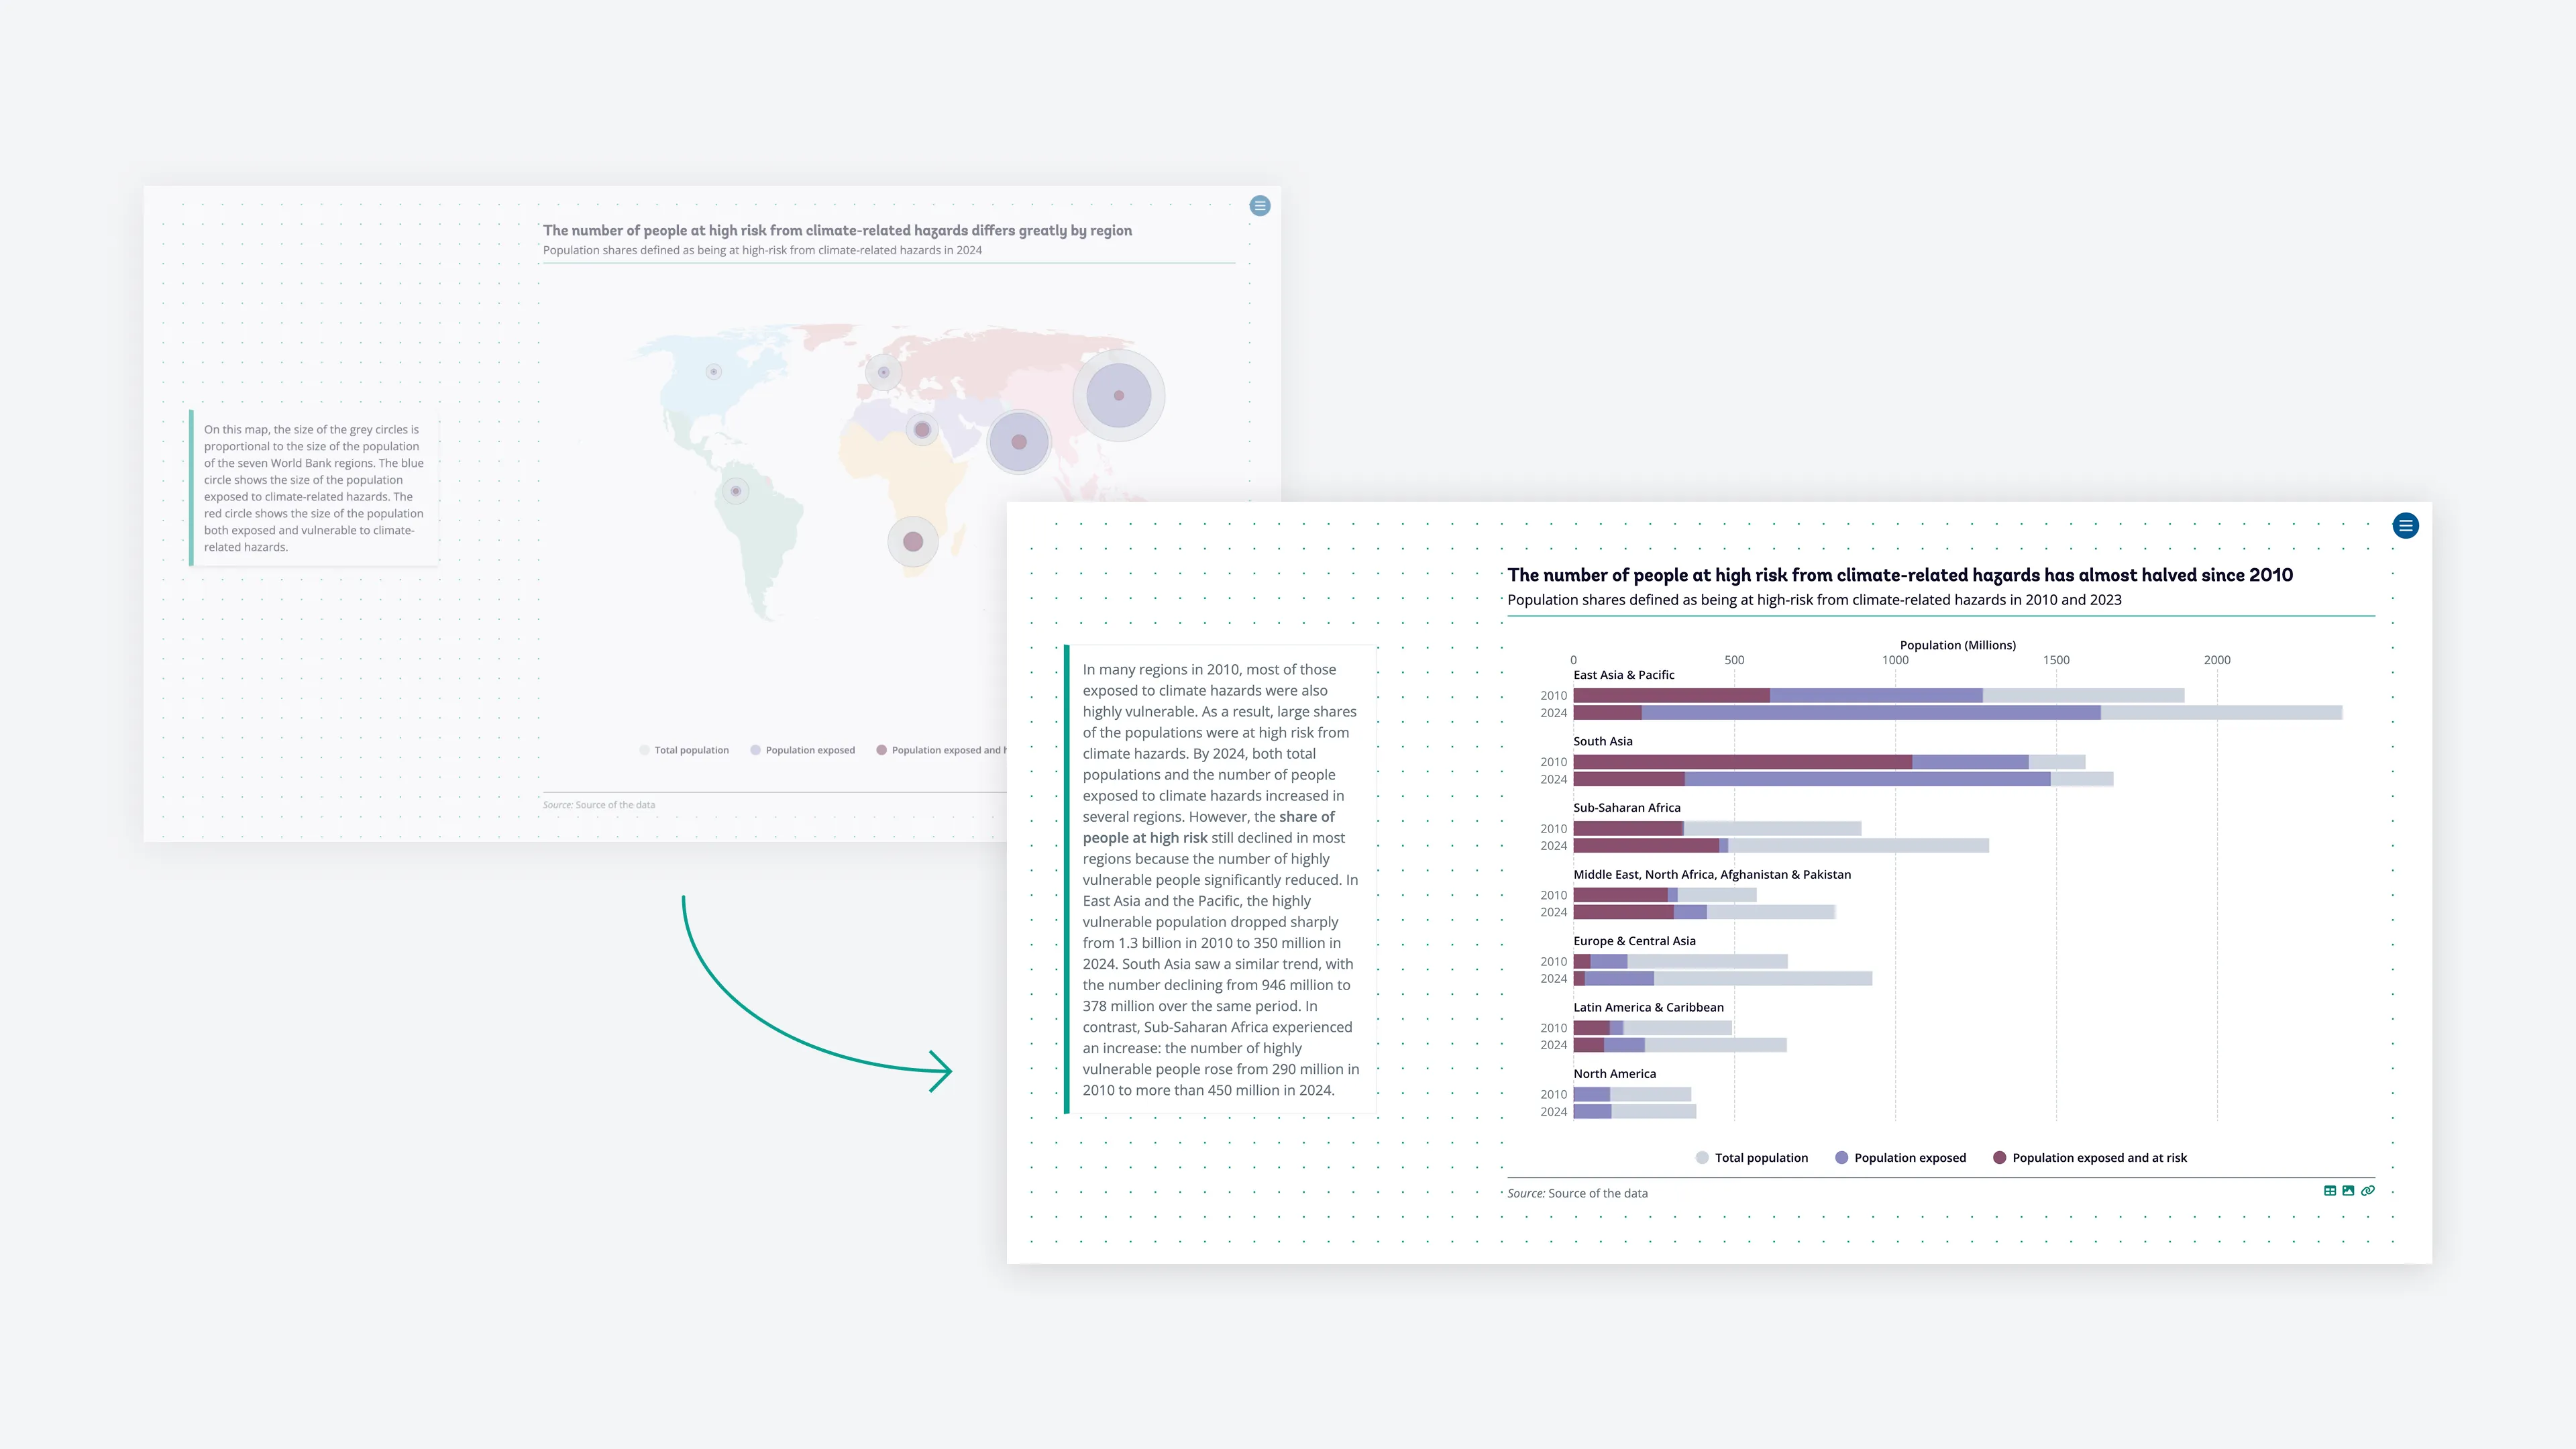Toggle 'Population exposed and at risk' legend
2576x1449 pixels.
pyautogui.click(x=2090, y=1158)
